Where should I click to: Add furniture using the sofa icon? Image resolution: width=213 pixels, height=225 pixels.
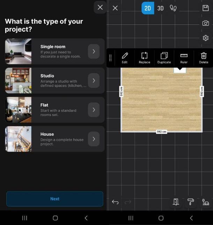tap(206, 202)
